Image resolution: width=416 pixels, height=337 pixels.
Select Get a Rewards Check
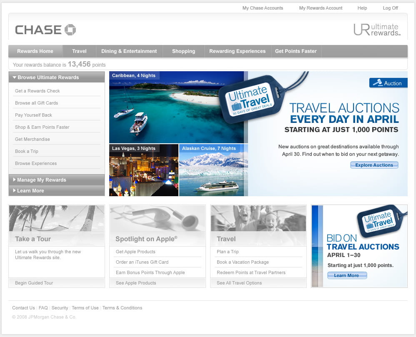(38, 91)
